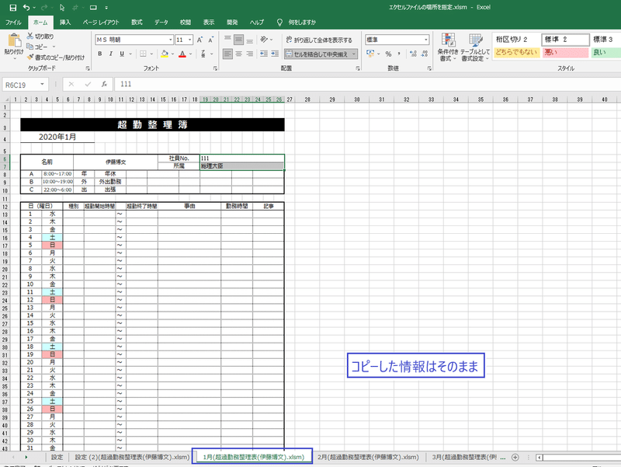Click the increase indent icon
This screenshot has height=467, width=621.
275,54
